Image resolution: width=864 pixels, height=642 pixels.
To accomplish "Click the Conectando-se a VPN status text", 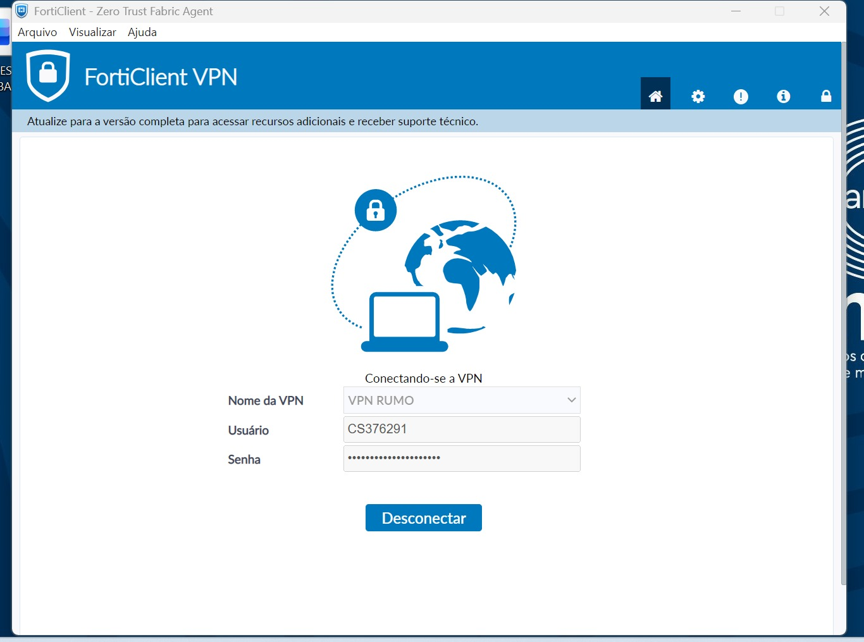I will coord(424,378).
